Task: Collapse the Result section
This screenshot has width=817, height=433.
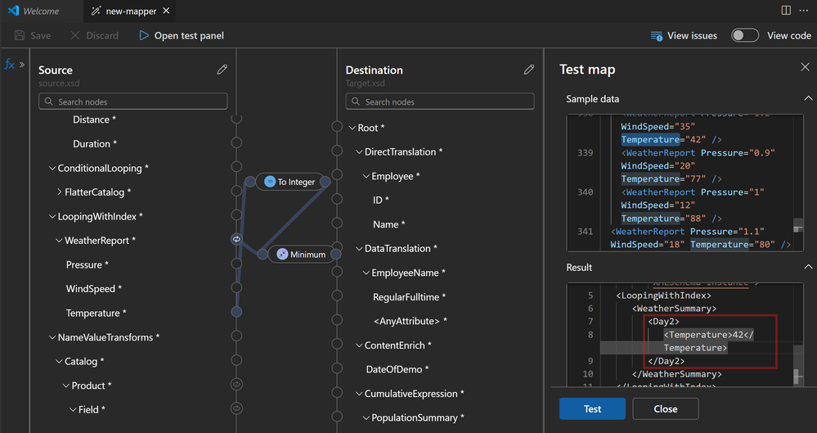Action: pyautogui.click(x=808, y=267)
